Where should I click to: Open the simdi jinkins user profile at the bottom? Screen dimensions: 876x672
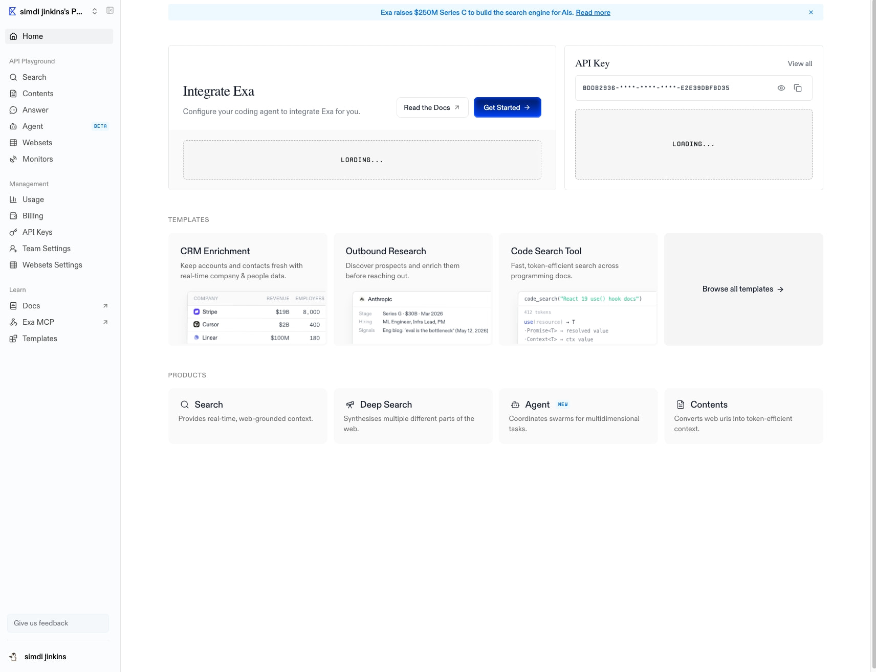[x=59, y=657]
